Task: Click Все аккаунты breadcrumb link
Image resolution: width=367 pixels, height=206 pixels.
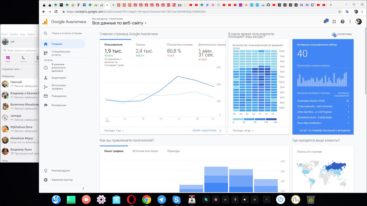Action: 99,19
